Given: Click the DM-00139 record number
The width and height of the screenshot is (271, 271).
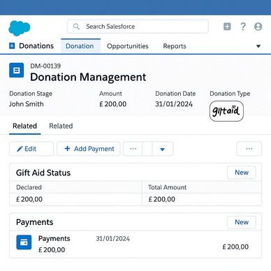Looking at the screenshot, I should click(45, 66).
